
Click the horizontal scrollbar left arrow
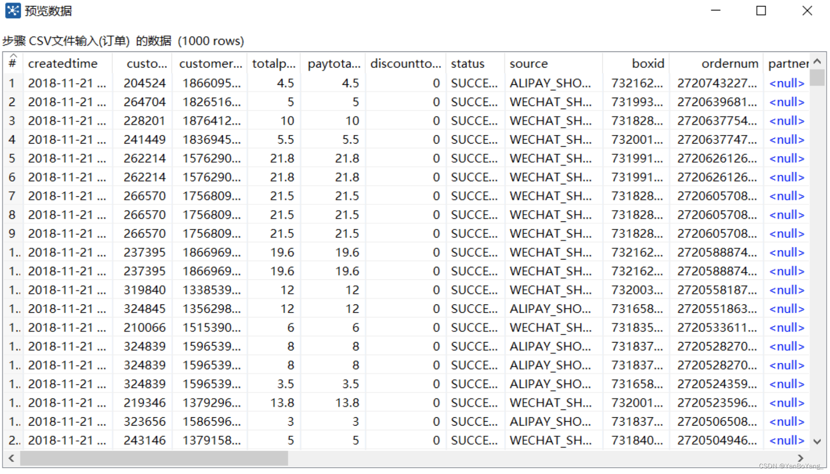tap(12, 458)
